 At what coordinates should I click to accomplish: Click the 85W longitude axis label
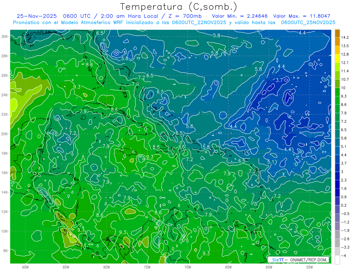tap(66, 267)
